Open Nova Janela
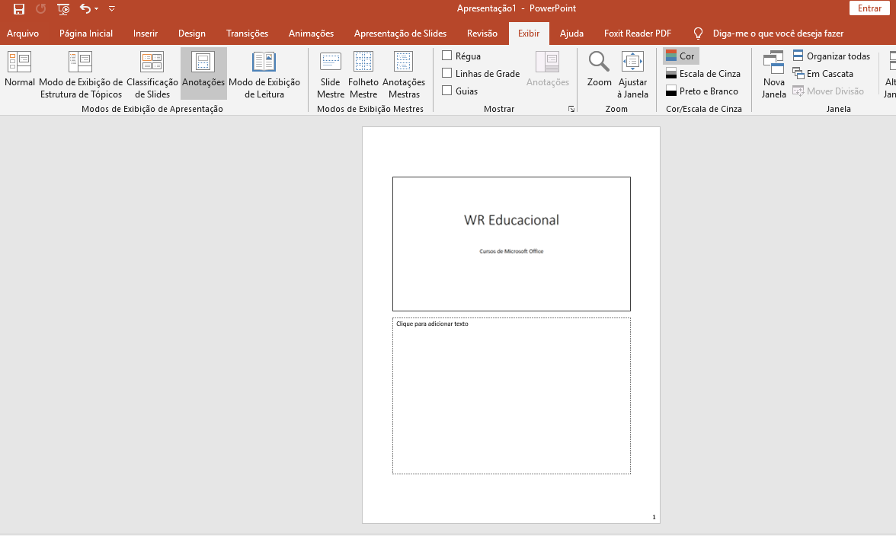Screen dimensions: 896x536 click(x=773, y=72)
